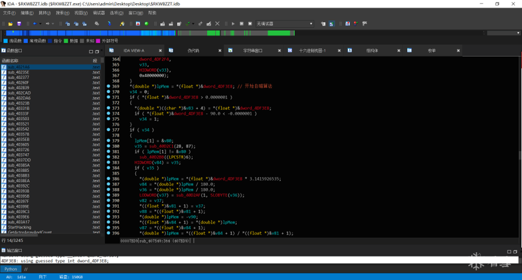Viewport: 522px width, 280px height.
Task: Select sub_403A17 in the functions list
Action: (x=19, y=222)
